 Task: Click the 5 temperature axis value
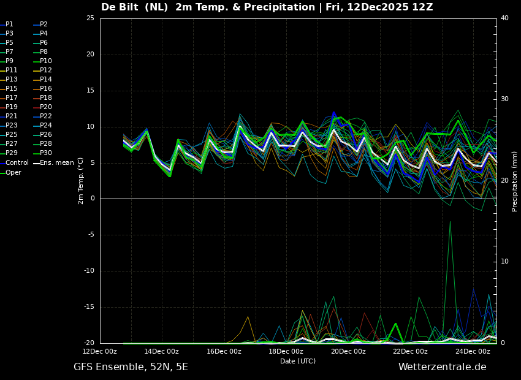(93, 163)
